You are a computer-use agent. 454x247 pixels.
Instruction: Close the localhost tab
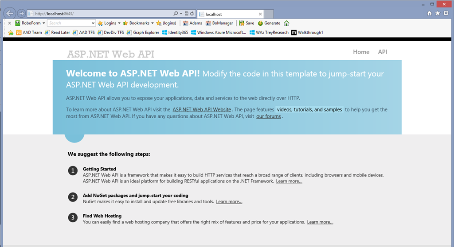[260, 14]
